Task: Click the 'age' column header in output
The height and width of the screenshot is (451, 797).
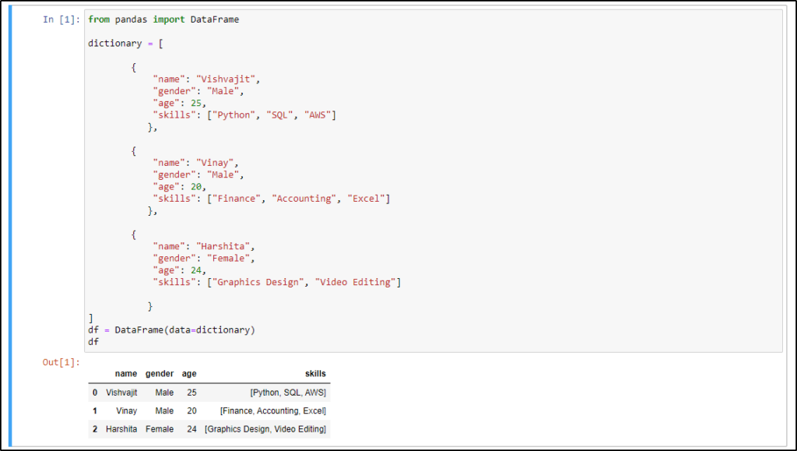Action: tap(188, 374)
